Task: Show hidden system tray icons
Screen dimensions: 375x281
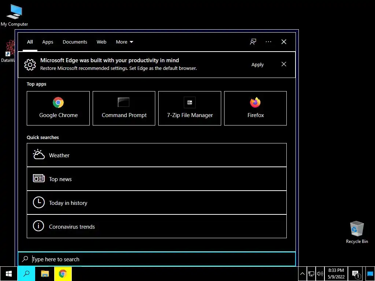Action: click(302, 274)
